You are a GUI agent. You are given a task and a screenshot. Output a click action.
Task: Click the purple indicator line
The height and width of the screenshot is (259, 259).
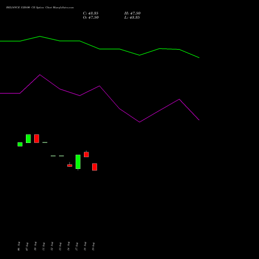(x=99, y=86)
